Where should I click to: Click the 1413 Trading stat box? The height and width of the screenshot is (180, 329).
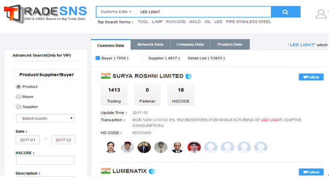[114, 95]
